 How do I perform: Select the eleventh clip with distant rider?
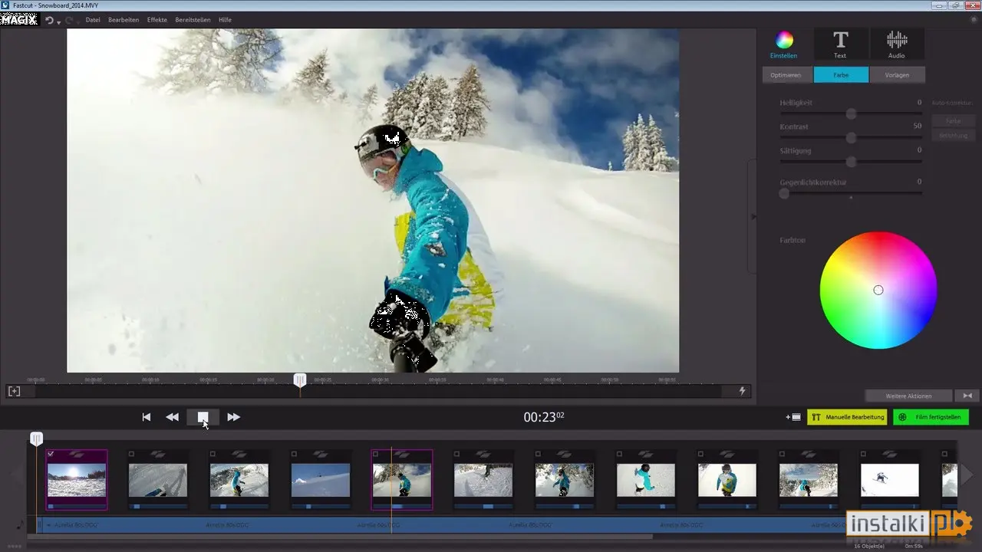890,480
